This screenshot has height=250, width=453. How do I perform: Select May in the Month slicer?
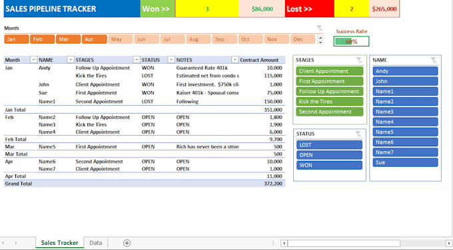pos(121,39)
